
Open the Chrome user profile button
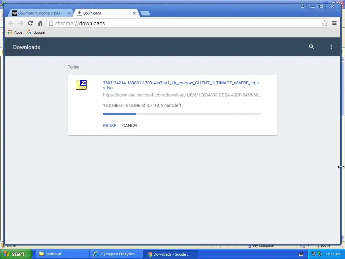click(x=303, y=6)
